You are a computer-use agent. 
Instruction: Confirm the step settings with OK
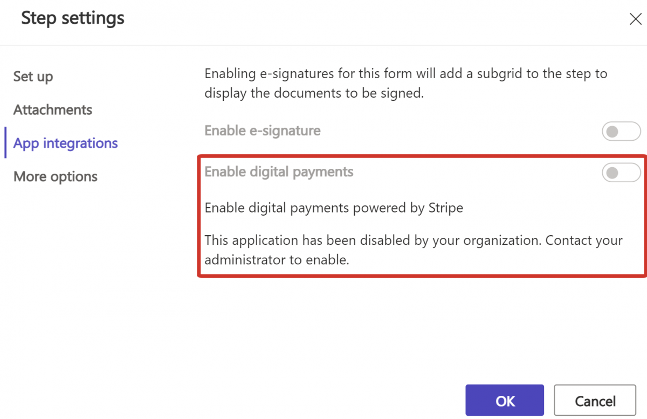pyautogui.click(x=504, y=400)
